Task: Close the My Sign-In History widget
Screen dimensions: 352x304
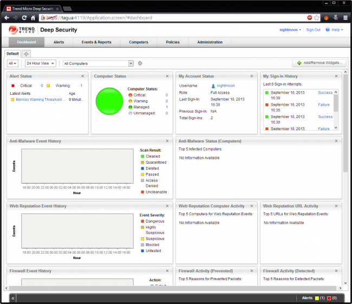Action: click(x=336, y=76)
